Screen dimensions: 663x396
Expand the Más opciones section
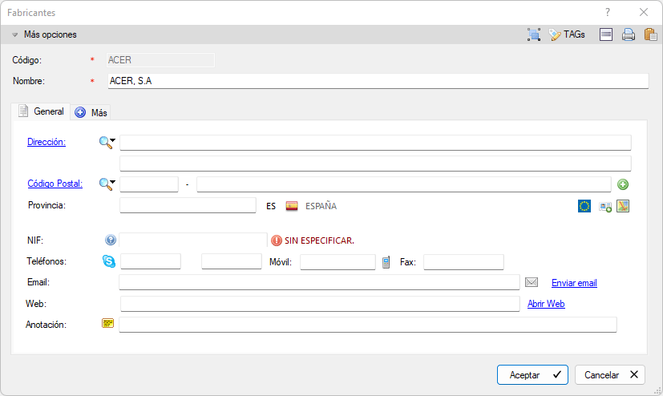(45, 34)
